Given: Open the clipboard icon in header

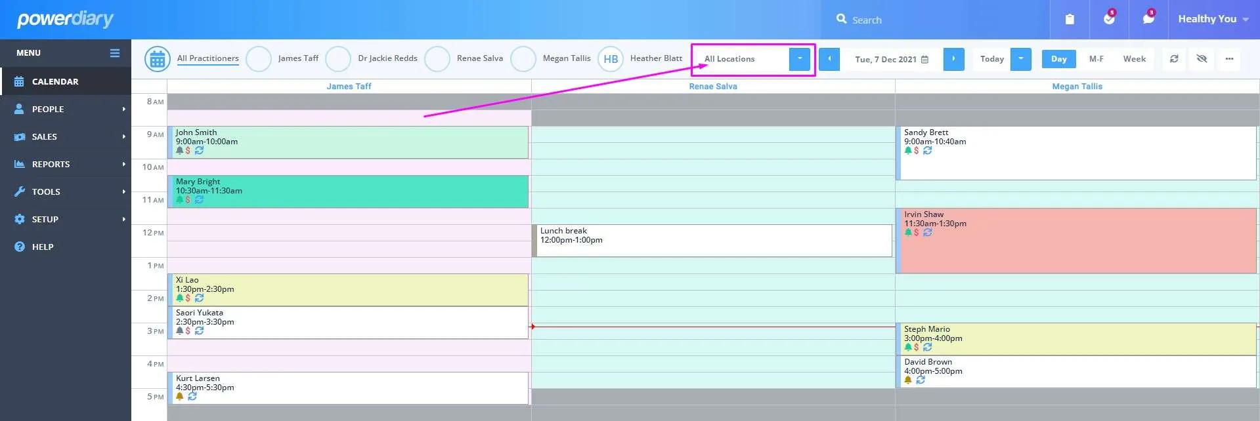Looking at the screenshot, I should (1069, 20).
